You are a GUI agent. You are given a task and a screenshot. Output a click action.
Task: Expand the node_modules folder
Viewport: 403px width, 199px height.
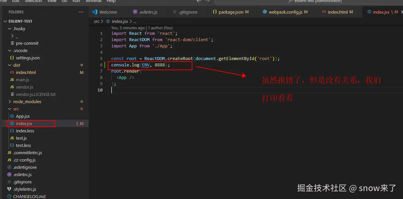point(10,101)
